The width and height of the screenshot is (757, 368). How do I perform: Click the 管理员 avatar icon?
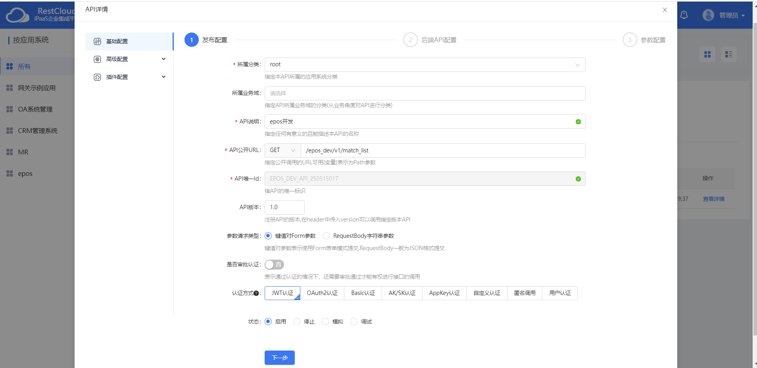pos(709,15)
